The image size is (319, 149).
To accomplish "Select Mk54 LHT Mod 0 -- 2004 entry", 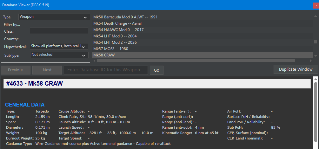I will tap(203, 36).
